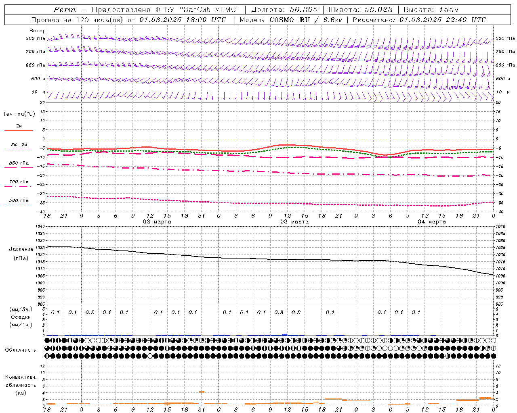The image size is (517, 413).
Task: Click the "-40" temperature axis value on left
Action: (x=40, y=212)
